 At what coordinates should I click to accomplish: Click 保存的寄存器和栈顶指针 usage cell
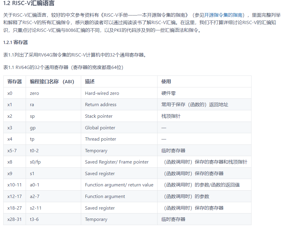204,162
